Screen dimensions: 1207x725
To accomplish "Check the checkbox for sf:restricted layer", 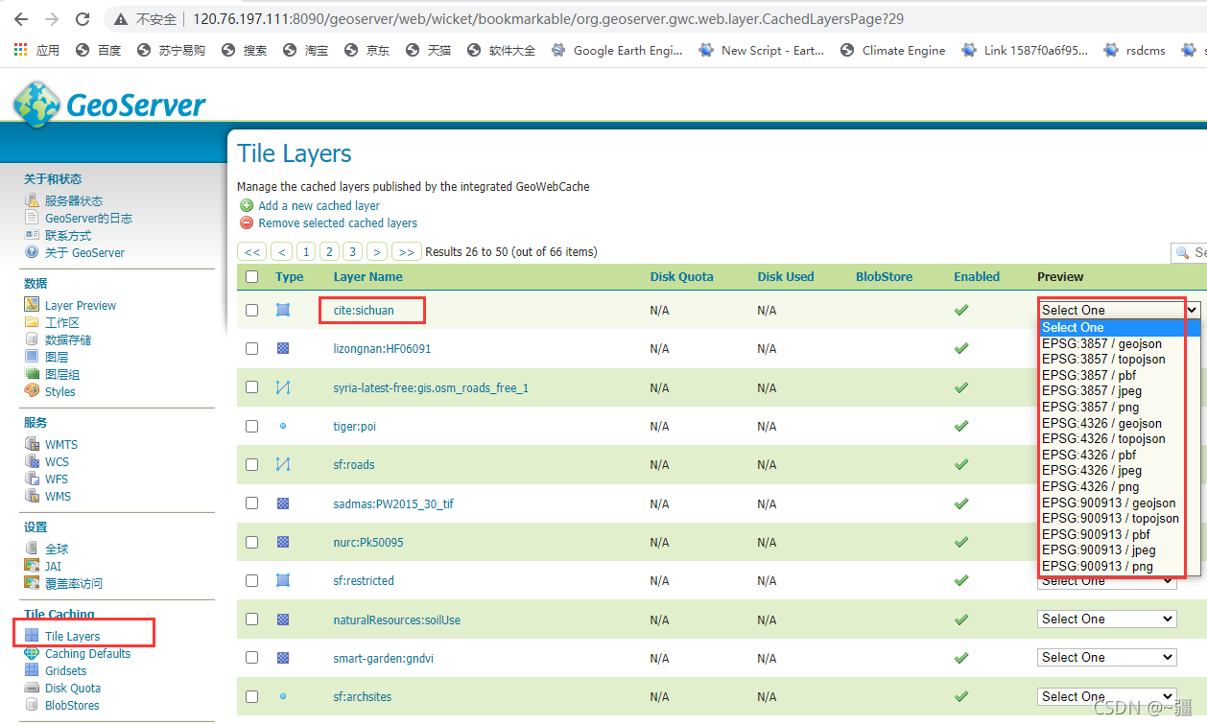I will (251, 579).
